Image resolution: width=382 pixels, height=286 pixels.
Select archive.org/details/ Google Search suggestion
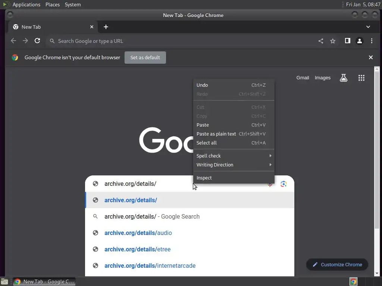pyautogui.click(x=190, y=216)
